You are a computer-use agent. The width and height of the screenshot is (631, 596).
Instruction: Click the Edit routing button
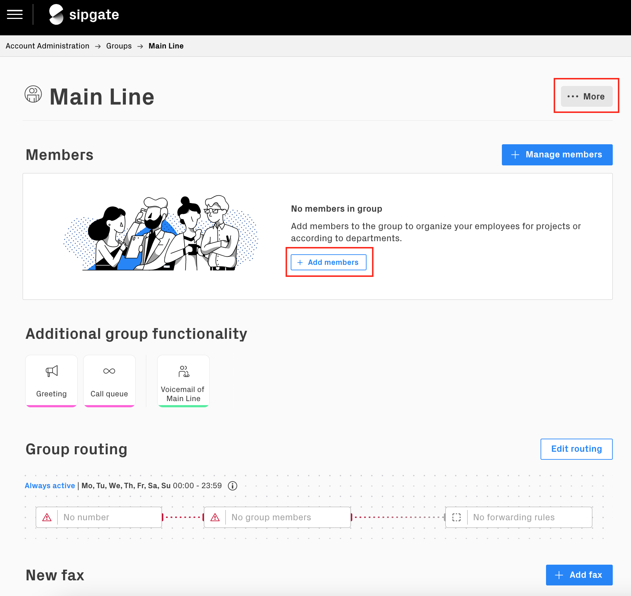pos(576,449)
